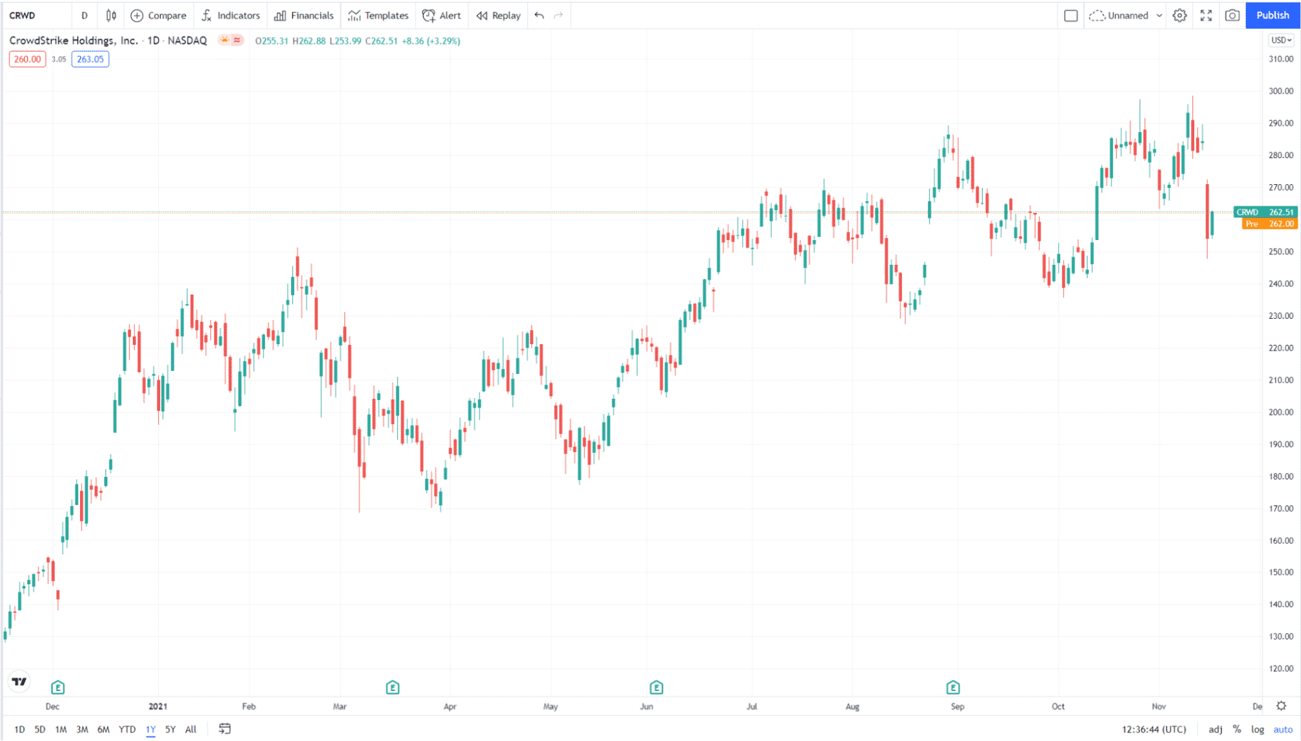Open indicator Templates
Image resolution: width=1301 pixels, height=741 pixels.
pos(378,16)
